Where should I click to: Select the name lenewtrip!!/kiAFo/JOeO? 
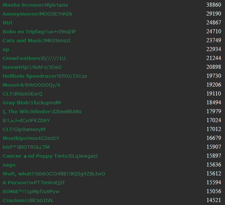(32, 67)
